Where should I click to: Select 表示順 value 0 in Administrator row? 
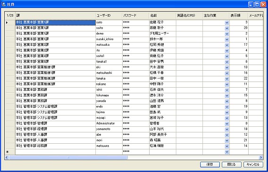[x=239, y=124]
